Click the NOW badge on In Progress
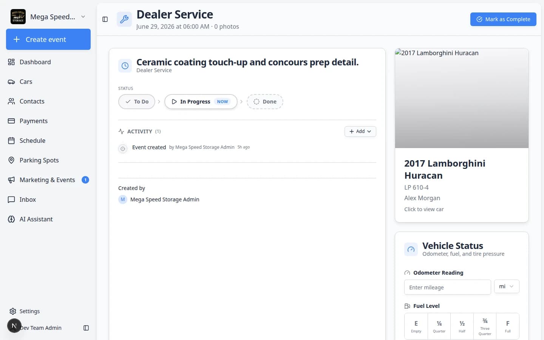Viewport: 544px width, 340px height. click(x=222, y=102)
